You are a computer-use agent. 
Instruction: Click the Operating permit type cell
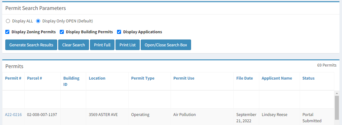[x=140, y=114]
